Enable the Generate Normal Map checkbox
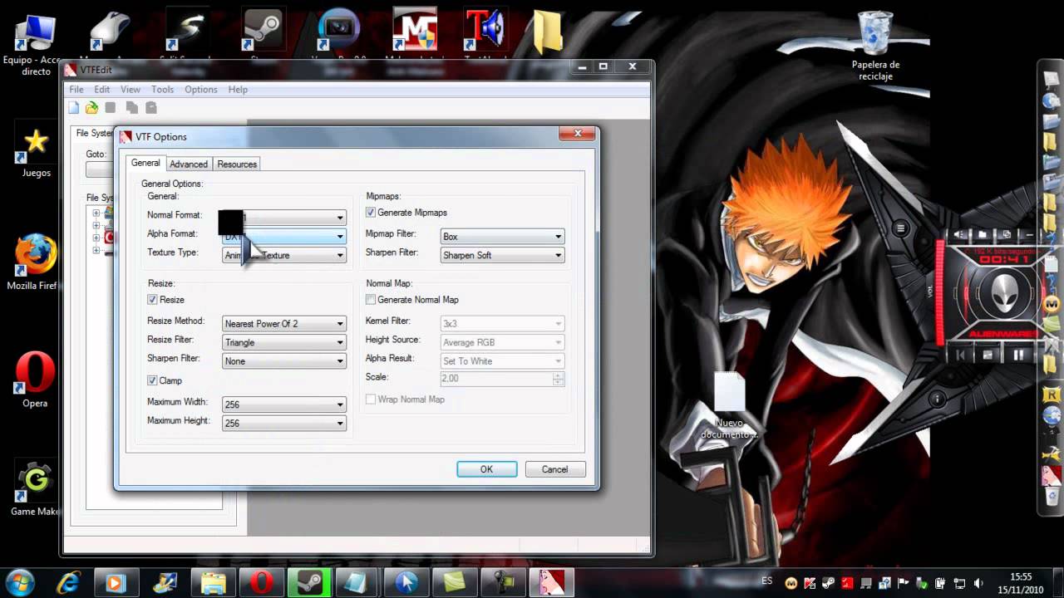Screen dimensions: 1064x598 pos(371,299)
